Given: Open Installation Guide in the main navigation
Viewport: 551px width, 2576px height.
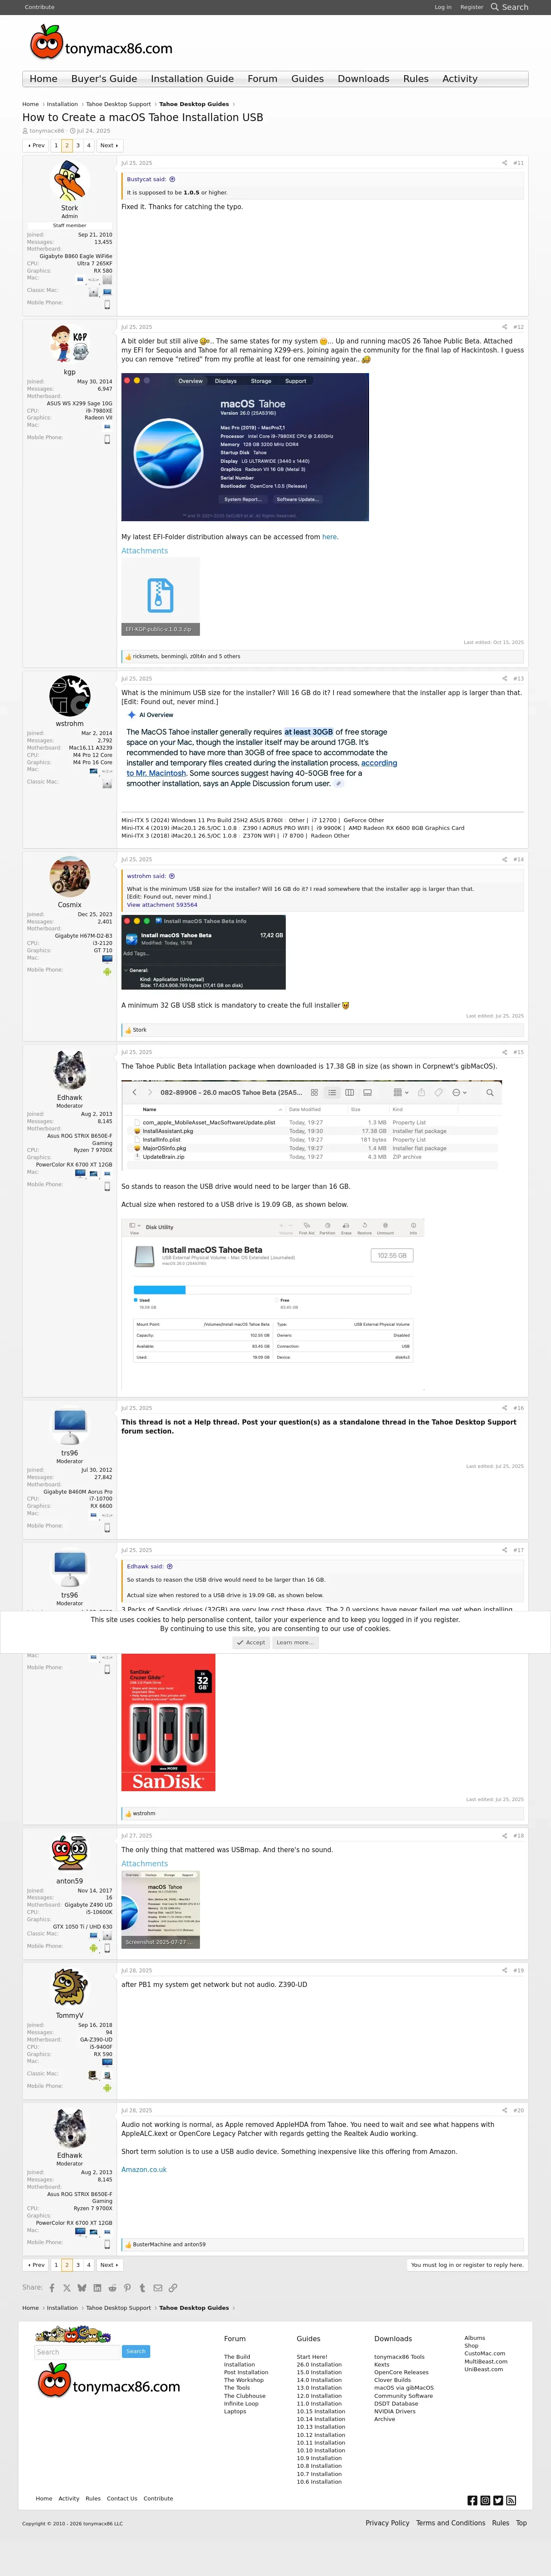Looking at the screenshot, I should (192, 79).
